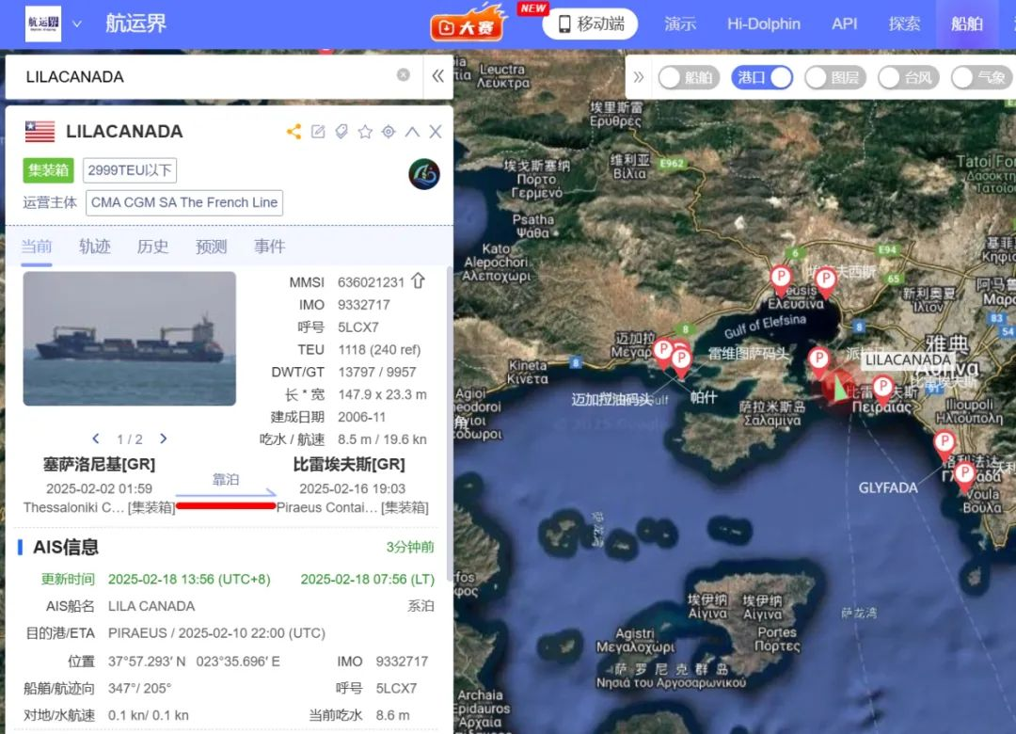Click the edit note icon in ship header

318,132
